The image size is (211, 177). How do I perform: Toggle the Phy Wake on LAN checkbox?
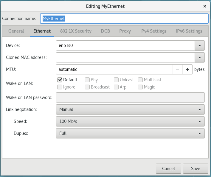[87, 80]
